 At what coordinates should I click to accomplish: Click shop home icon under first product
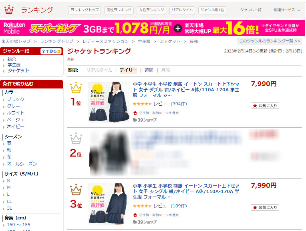click(x=135, y=113)
